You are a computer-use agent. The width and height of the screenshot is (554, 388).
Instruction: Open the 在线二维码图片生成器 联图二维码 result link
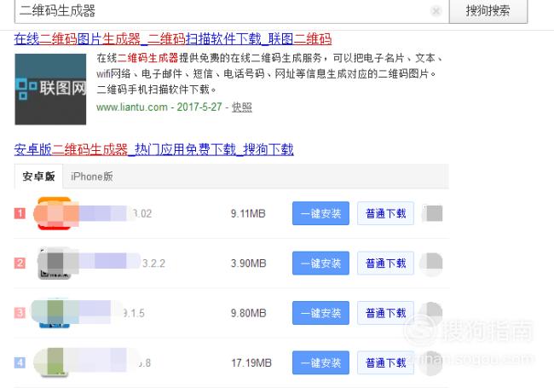(173, 38)
